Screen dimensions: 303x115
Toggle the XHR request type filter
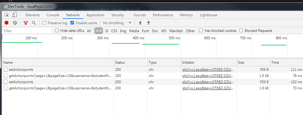point(99,31)
